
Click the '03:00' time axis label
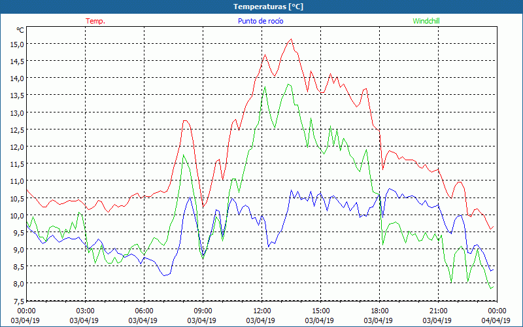[85, 311]
